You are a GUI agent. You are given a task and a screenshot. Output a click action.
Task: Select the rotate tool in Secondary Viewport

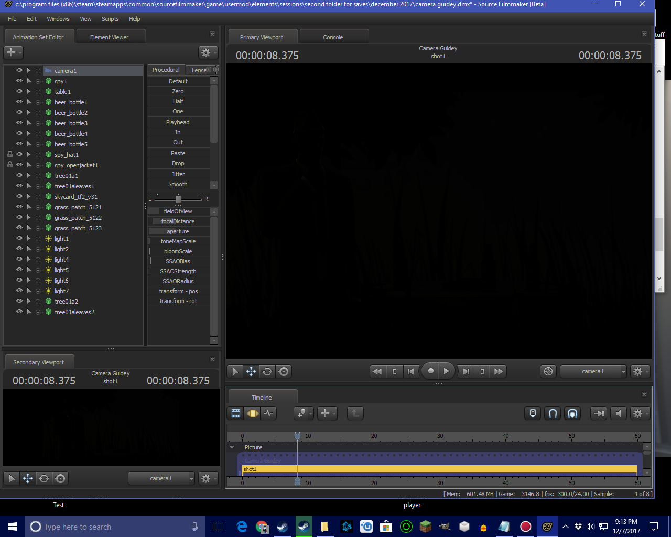click(44, 478)
